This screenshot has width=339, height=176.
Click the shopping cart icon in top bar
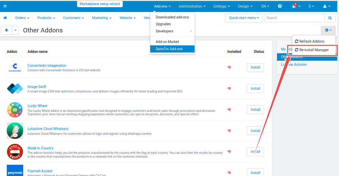pos(5,6)
